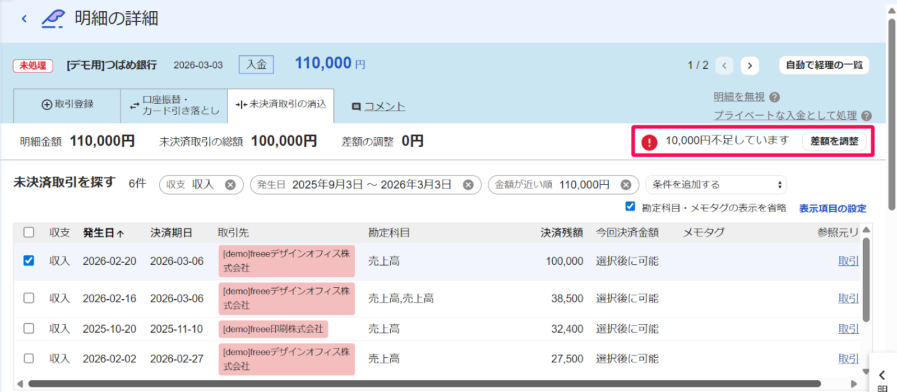897x392 pixels.
Task: Toggle the select-all checkbox in table header
Action: [x=29, y=232]
